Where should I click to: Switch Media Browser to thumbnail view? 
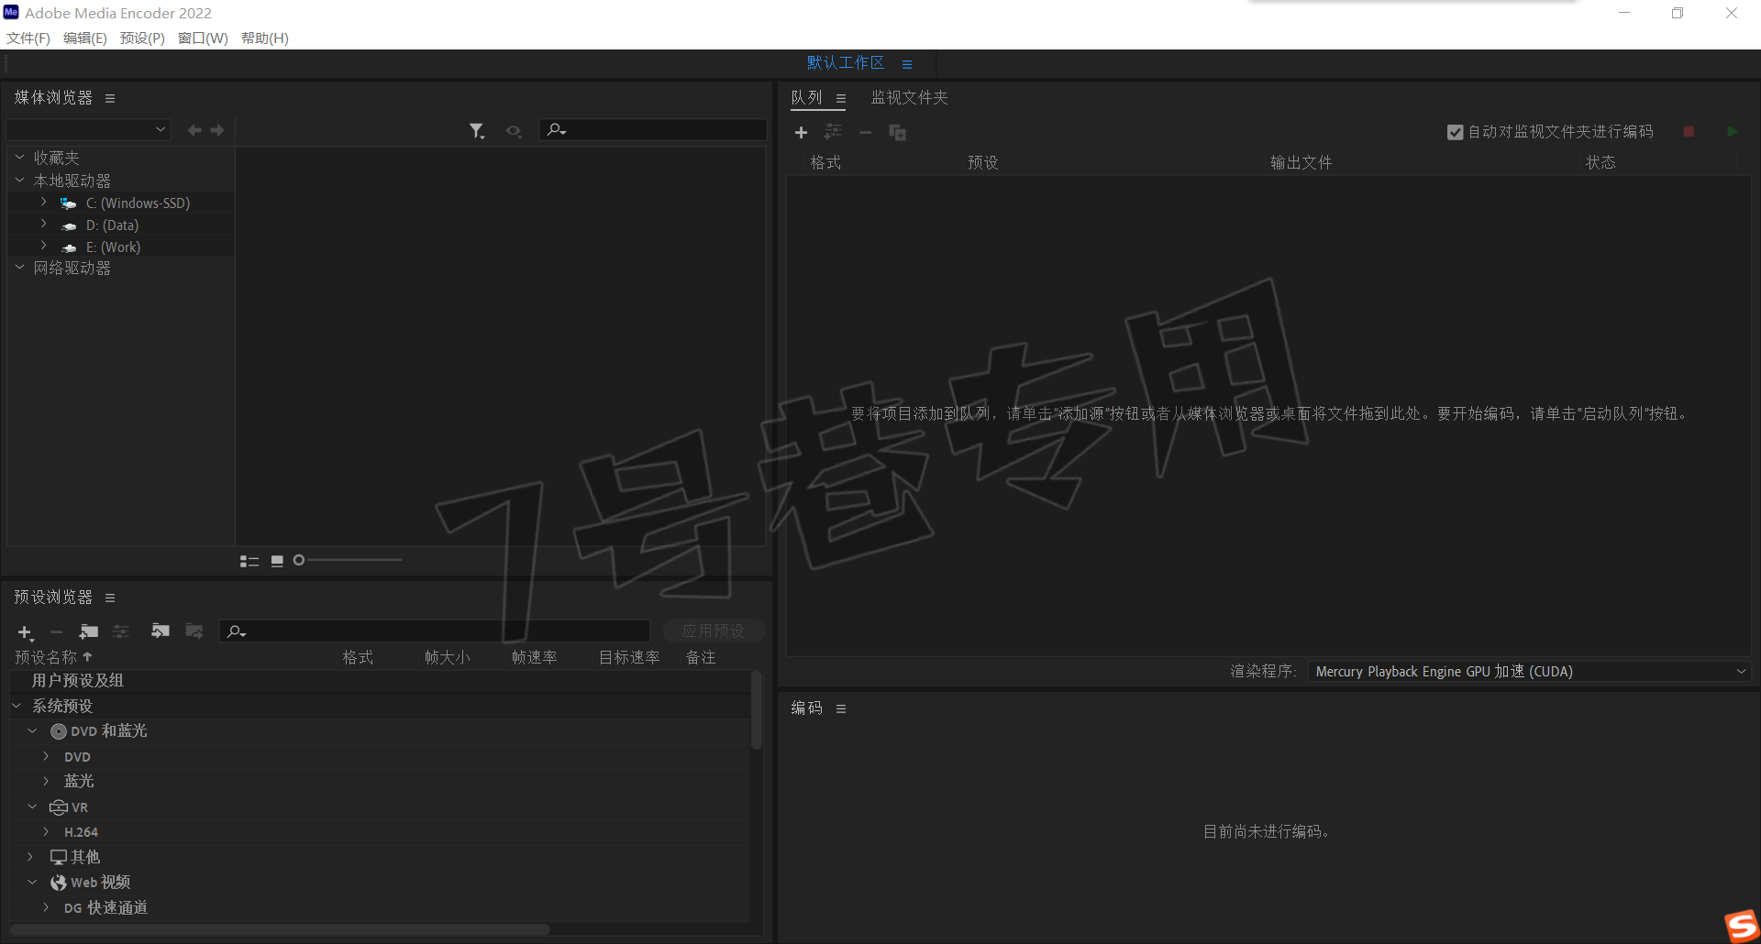(x=277, y=561)
